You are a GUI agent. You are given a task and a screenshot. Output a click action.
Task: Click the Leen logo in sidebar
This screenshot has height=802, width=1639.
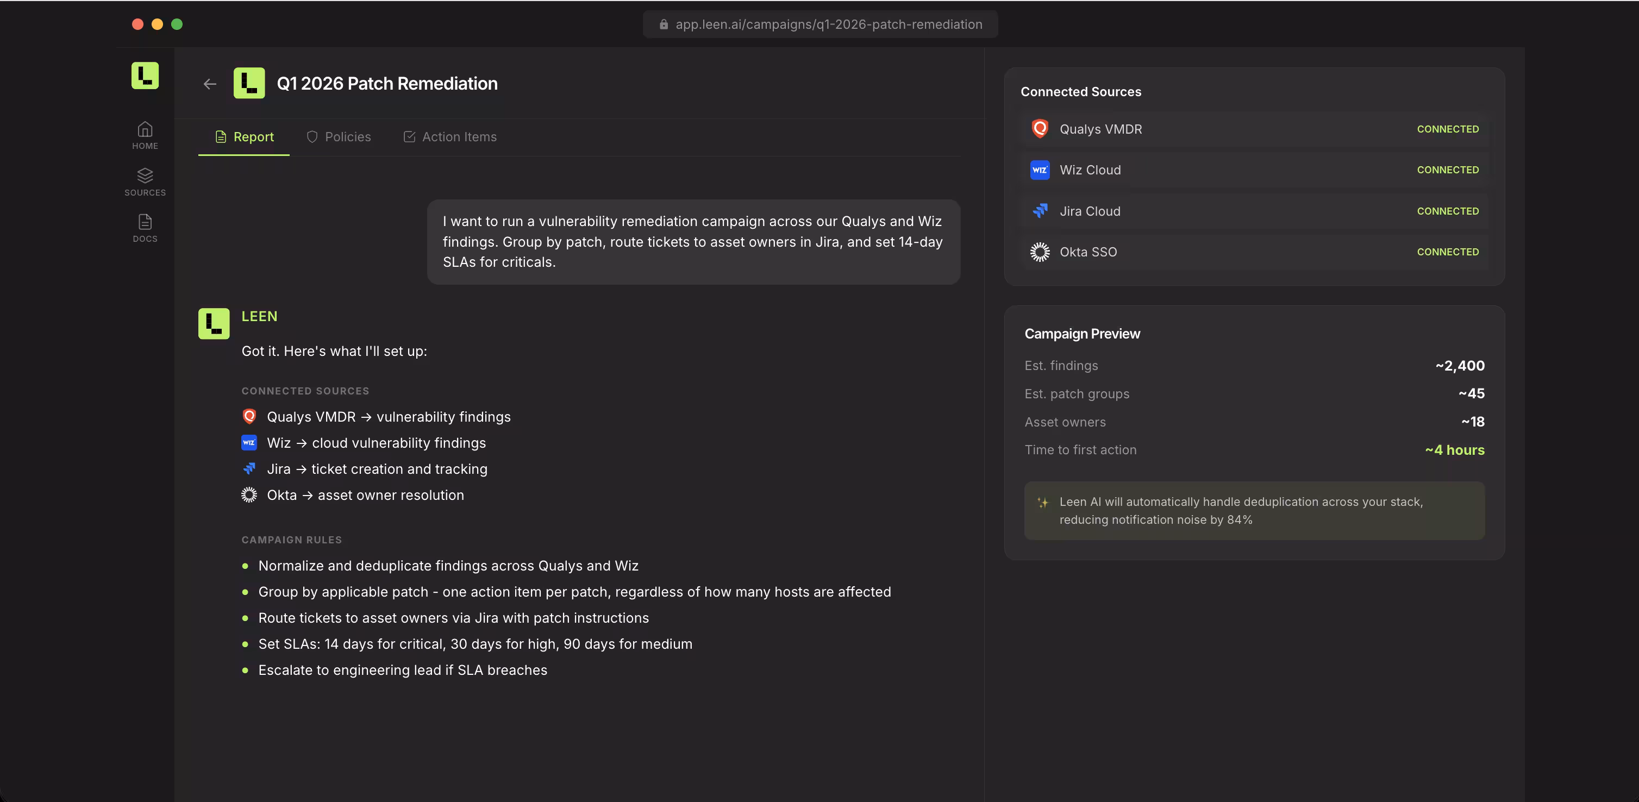(145, 76)
